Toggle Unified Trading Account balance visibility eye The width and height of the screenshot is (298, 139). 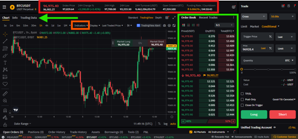274,127
